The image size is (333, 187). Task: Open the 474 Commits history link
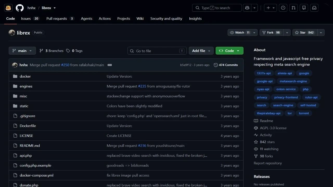(x=226, y=65)
